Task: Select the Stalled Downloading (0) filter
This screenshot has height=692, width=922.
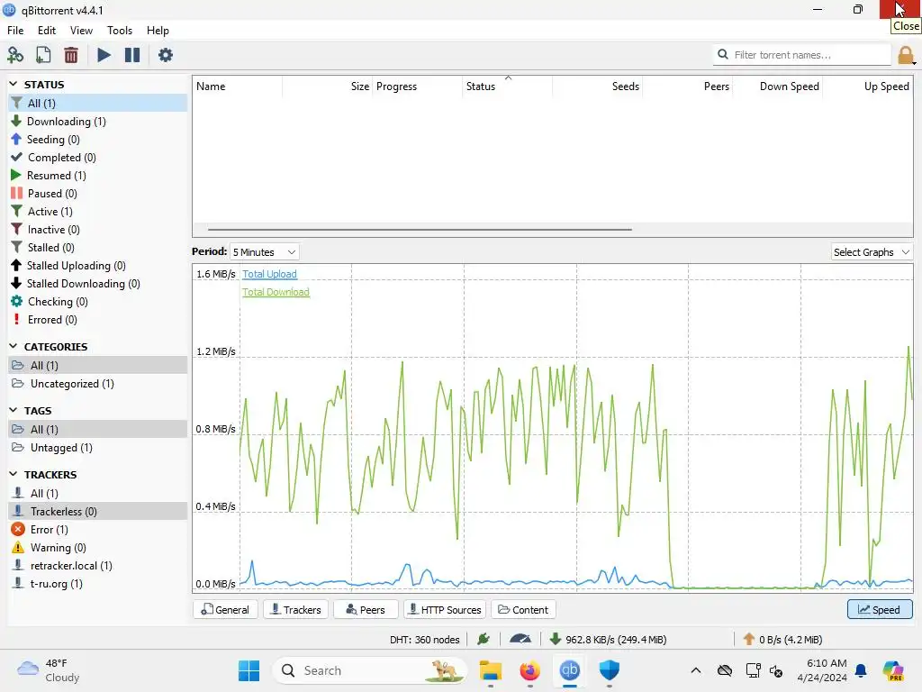Action: pos(97,284)
